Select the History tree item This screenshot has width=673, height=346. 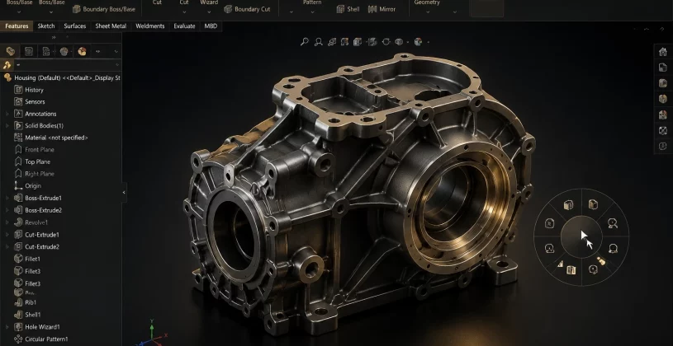pos(29,90)
